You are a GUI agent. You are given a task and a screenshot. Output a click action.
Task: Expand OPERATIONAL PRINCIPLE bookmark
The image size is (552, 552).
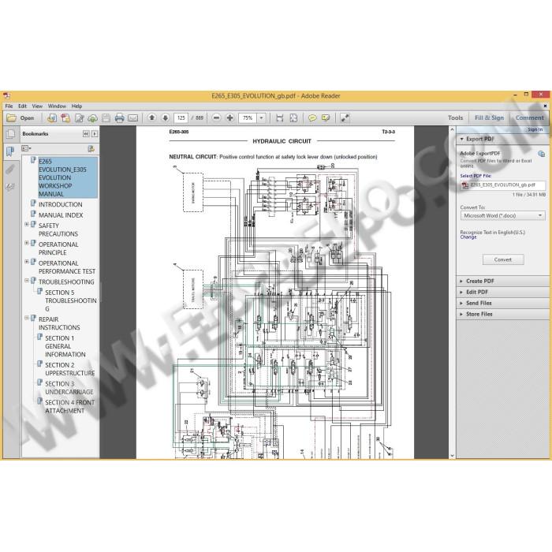click(27, 243)
